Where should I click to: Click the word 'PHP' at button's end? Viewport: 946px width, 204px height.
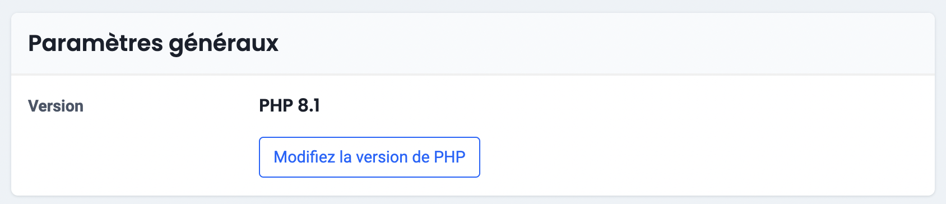449,157
